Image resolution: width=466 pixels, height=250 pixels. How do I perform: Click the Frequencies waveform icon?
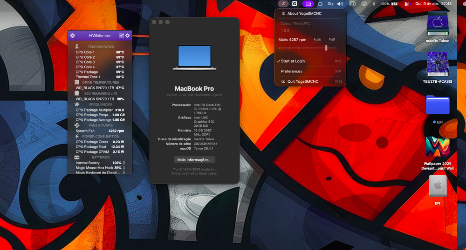click(x=77, y=104)
